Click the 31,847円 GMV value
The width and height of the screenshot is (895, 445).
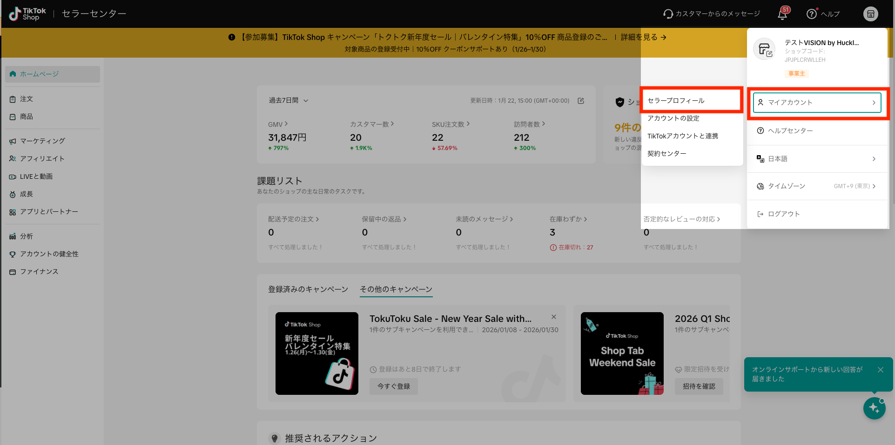point(287,137)
